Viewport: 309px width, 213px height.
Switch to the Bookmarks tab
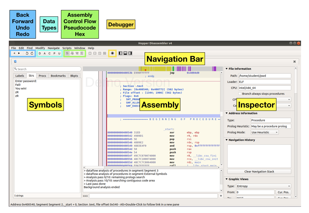58,75
